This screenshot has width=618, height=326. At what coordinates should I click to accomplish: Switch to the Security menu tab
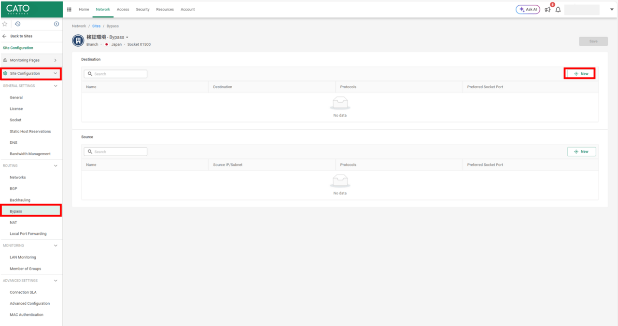tap(142, 10)
